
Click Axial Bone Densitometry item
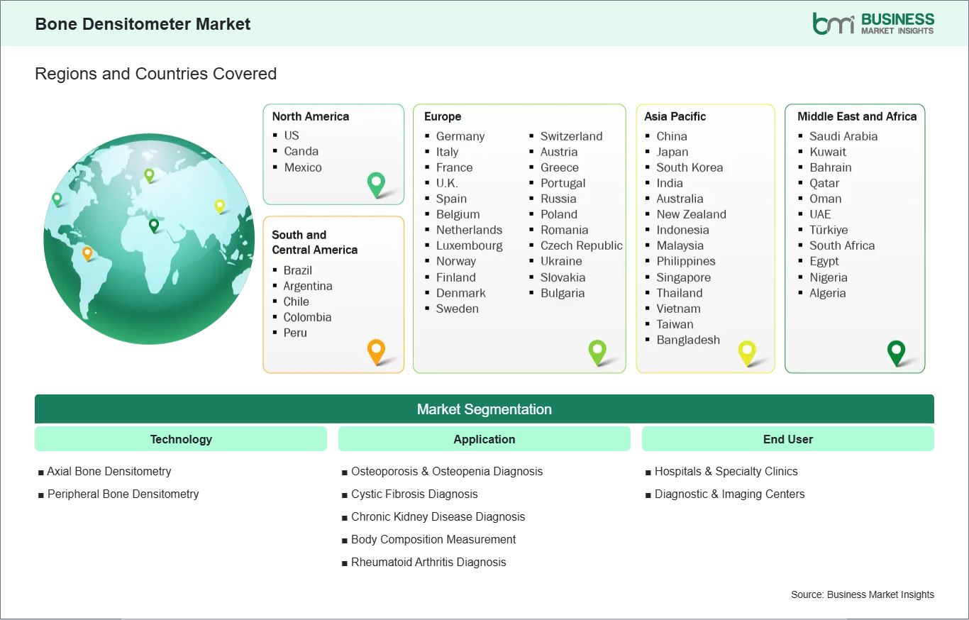click(x=109, y=471)
